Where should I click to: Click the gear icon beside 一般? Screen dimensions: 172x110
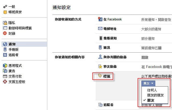pyautogui.click(x=5, y=7)
